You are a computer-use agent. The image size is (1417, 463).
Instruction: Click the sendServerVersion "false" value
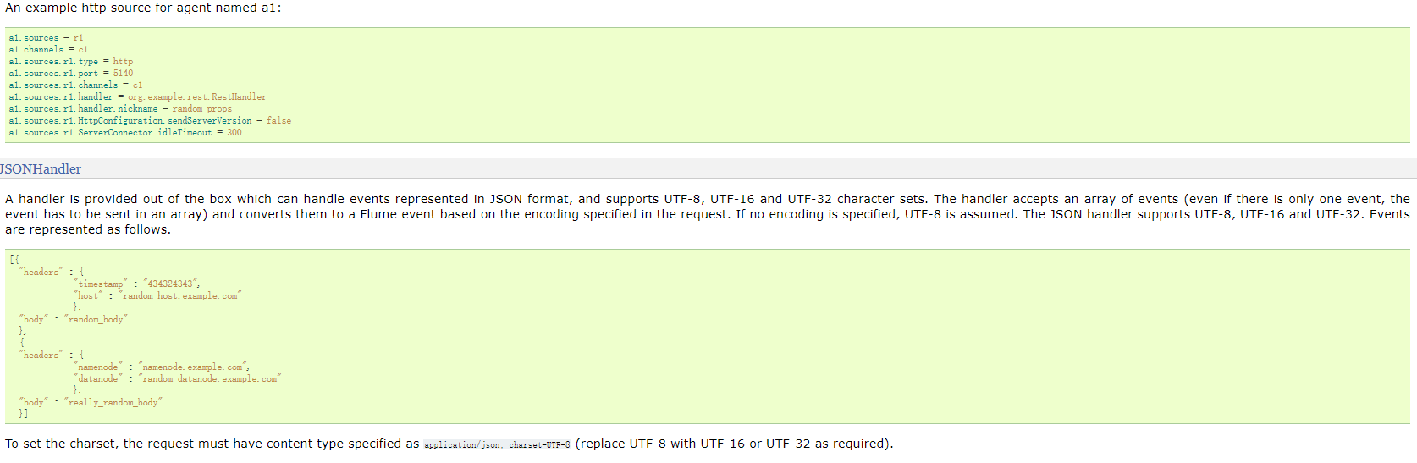[278, 121]
